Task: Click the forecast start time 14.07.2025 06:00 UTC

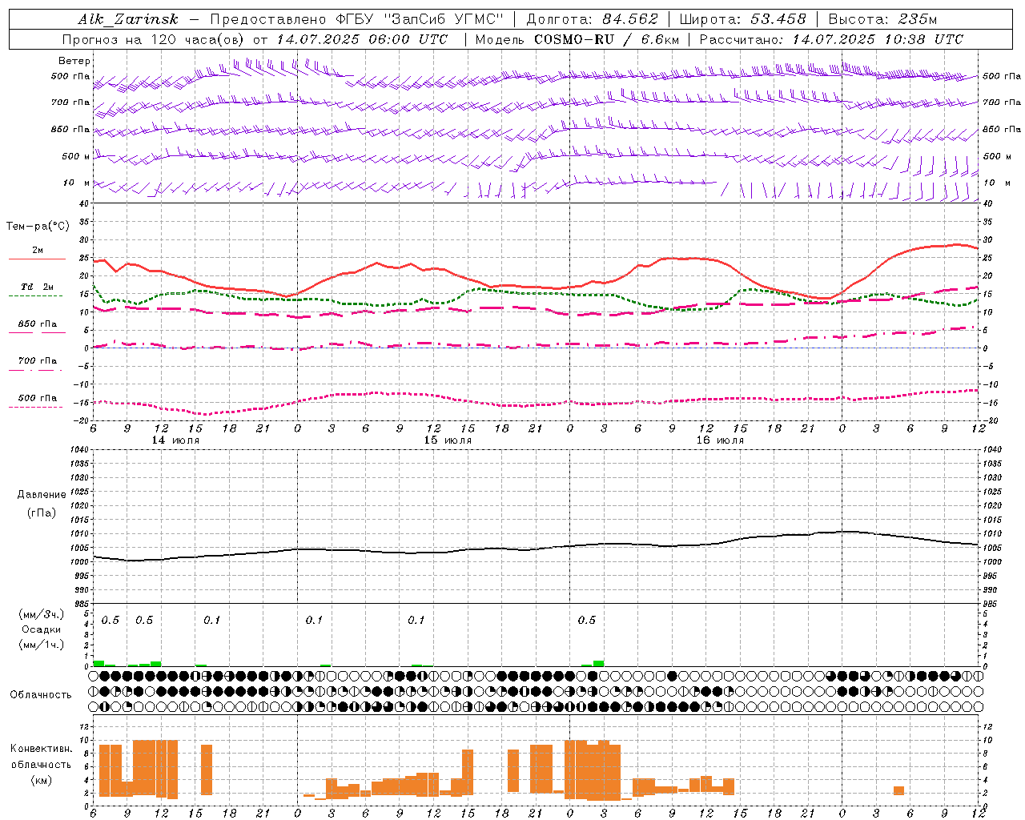Action: (362, 39)
